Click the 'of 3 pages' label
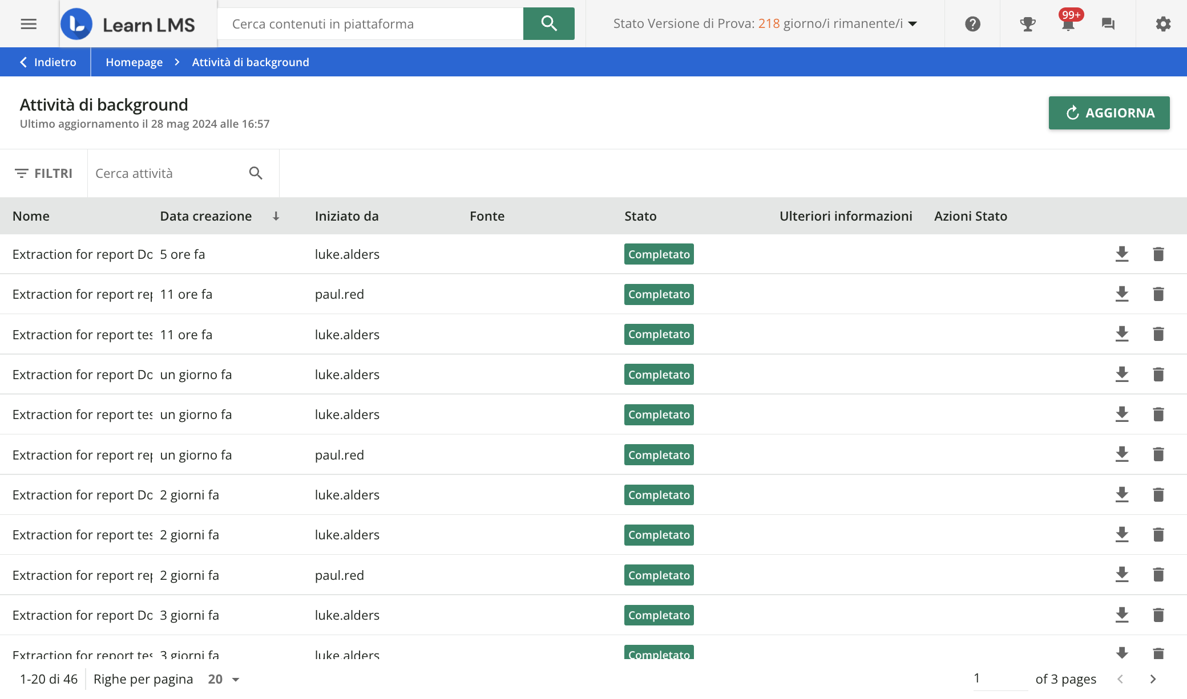This screenshot has width=1187, height=699. tap(1066, 679)
